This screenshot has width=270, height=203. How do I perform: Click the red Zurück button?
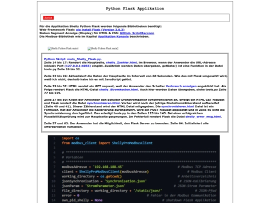click(48, 18)
